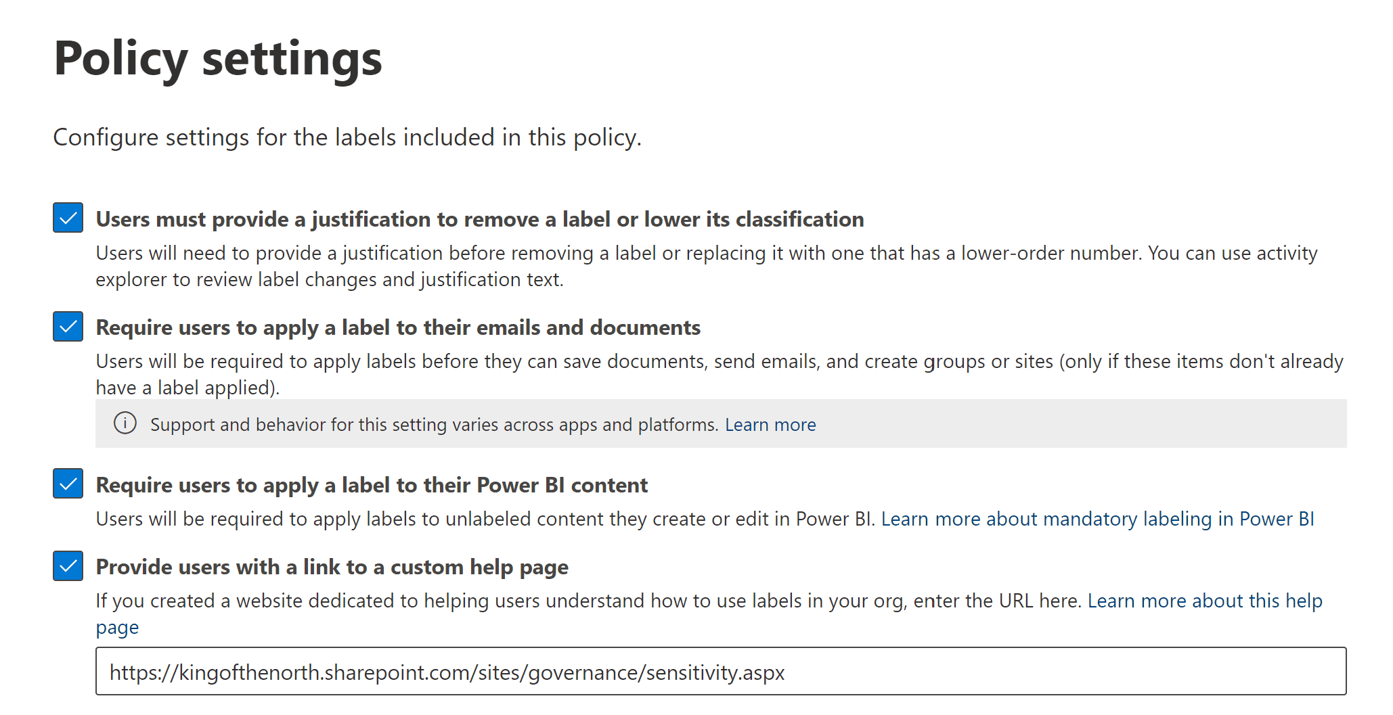Uncheck mandatory labeling for Power BI content
1393x715 pixels.
[68, 484]
